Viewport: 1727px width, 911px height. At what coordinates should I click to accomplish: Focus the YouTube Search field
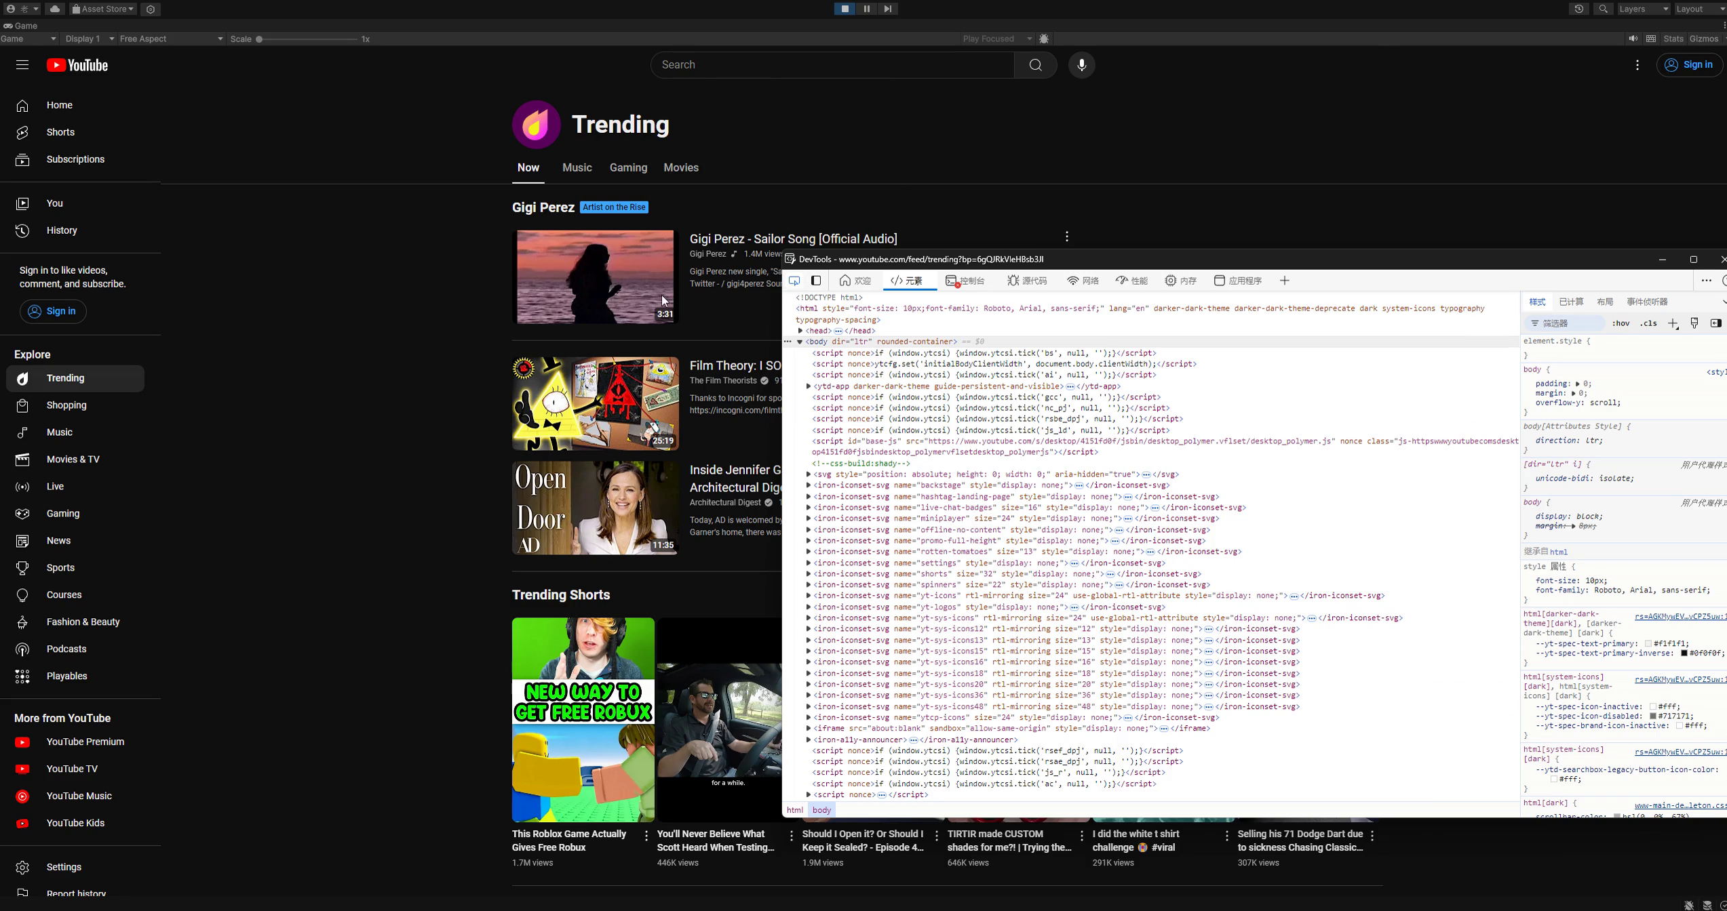832,65
